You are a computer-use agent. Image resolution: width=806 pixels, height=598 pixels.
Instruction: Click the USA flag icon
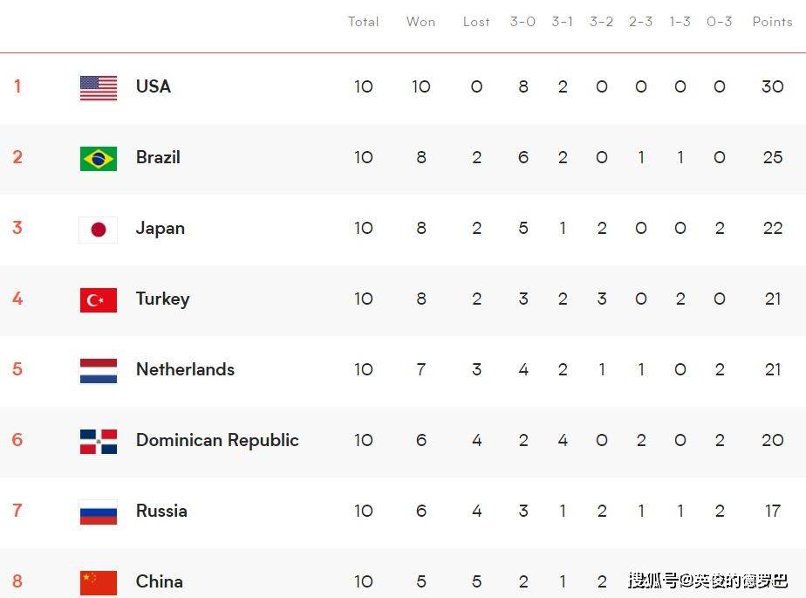(x=99, y=87)
